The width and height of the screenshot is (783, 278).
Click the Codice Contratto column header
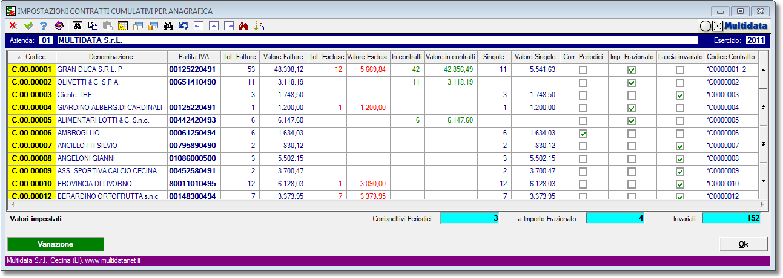tap(731, 57)
